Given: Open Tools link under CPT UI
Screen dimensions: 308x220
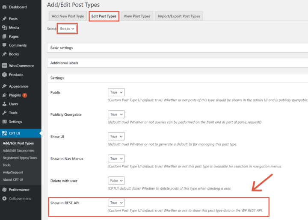Looking at the screenshot, I should tap(7, 165).
